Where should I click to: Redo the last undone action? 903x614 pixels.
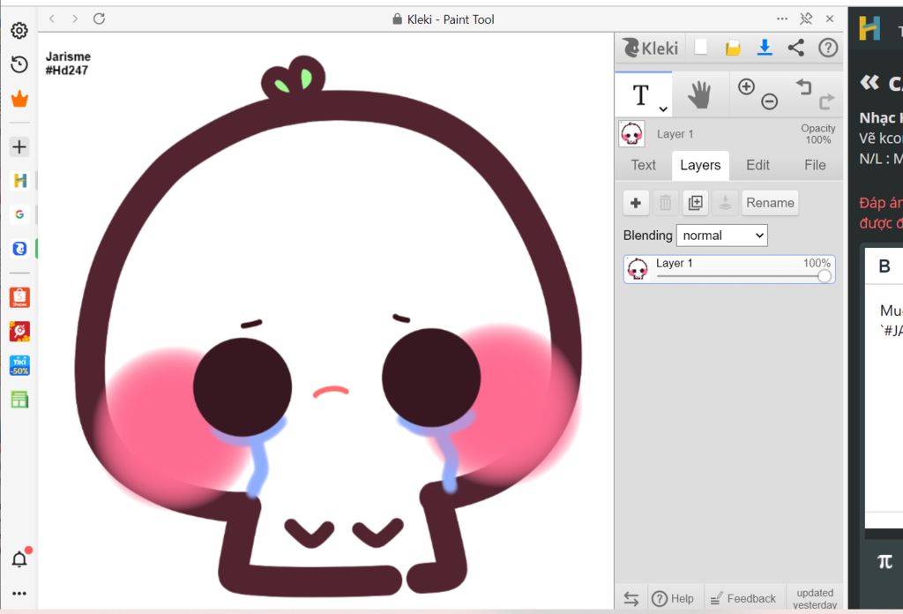coord(826,102)
